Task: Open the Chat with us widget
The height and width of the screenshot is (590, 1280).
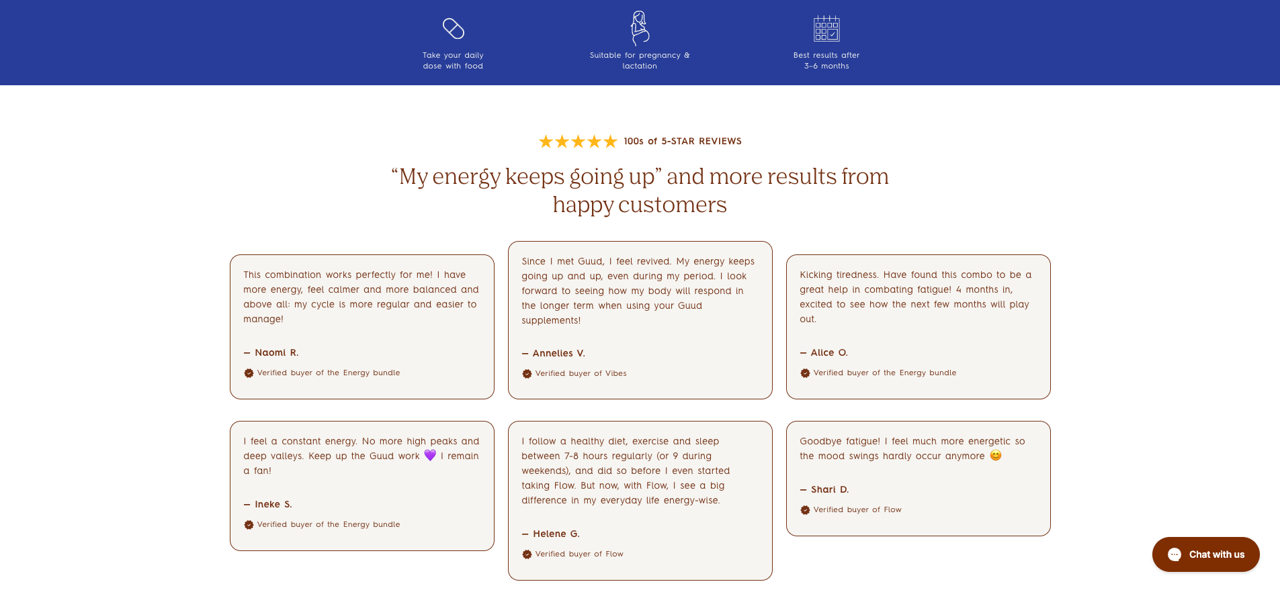Action: pyautogui.click(x=1205, y=554)
